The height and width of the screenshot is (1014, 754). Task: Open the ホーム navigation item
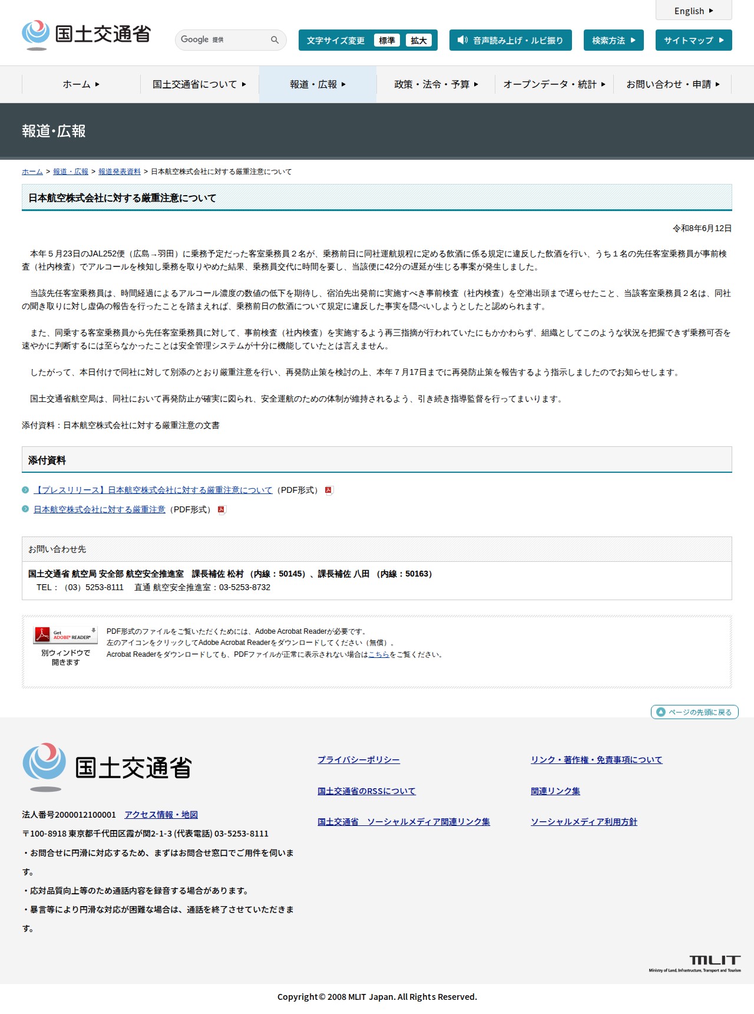click(x=81, y=84)
